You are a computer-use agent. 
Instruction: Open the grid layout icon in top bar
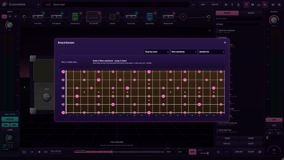[x=252, y=5]
